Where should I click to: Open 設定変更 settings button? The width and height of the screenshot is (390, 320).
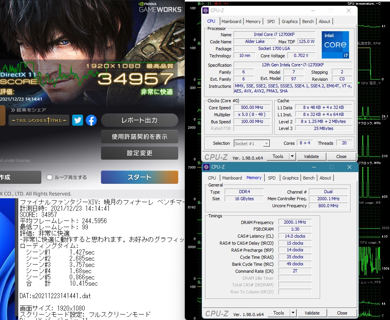click(140, 153)
